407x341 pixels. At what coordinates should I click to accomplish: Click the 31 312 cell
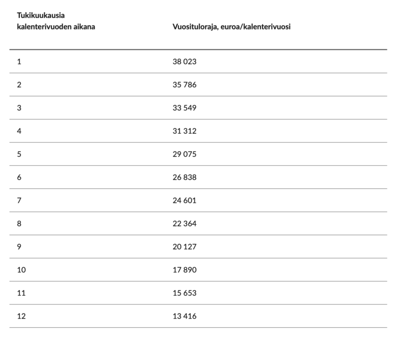[x=184, y=131]
